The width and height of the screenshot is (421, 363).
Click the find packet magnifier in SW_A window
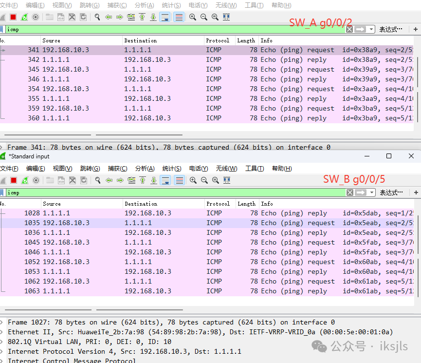tap(97, 17)
